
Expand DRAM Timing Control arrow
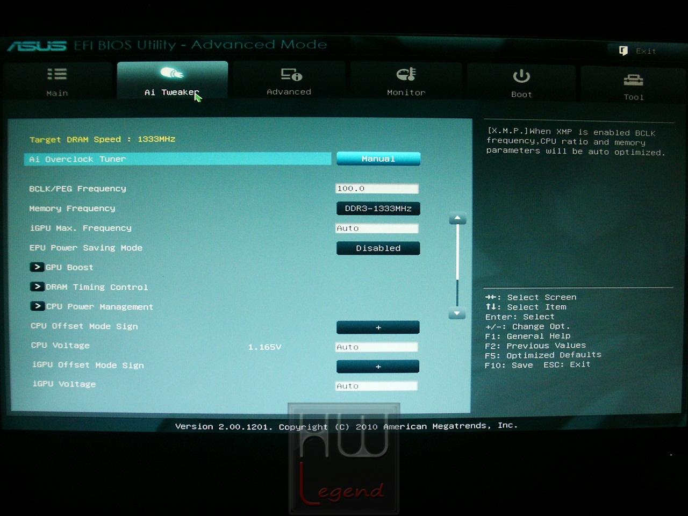tap(37, 286)
